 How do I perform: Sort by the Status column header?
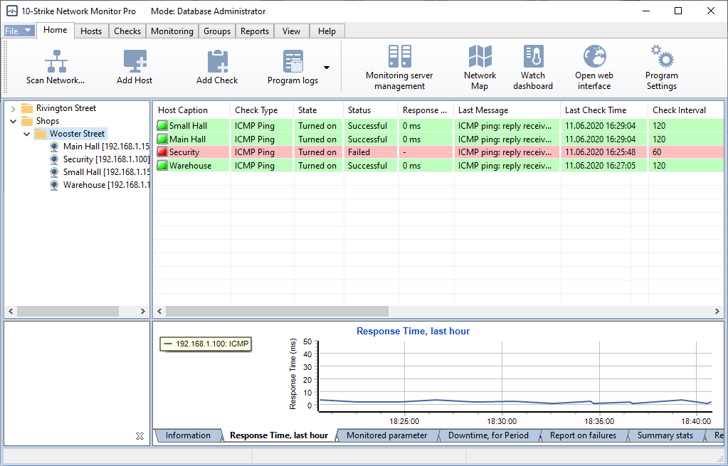(x=371, y=110)
